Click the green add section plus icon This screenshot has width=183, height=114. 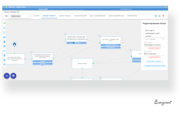coord(156,16)
